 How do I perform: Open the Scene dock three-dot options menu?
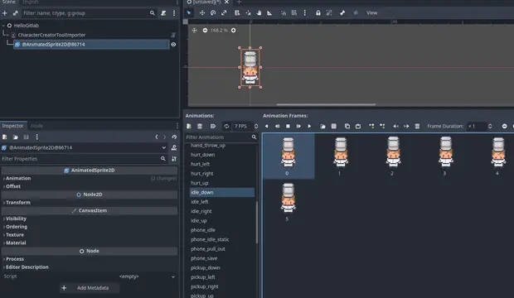tap(174, 13)
